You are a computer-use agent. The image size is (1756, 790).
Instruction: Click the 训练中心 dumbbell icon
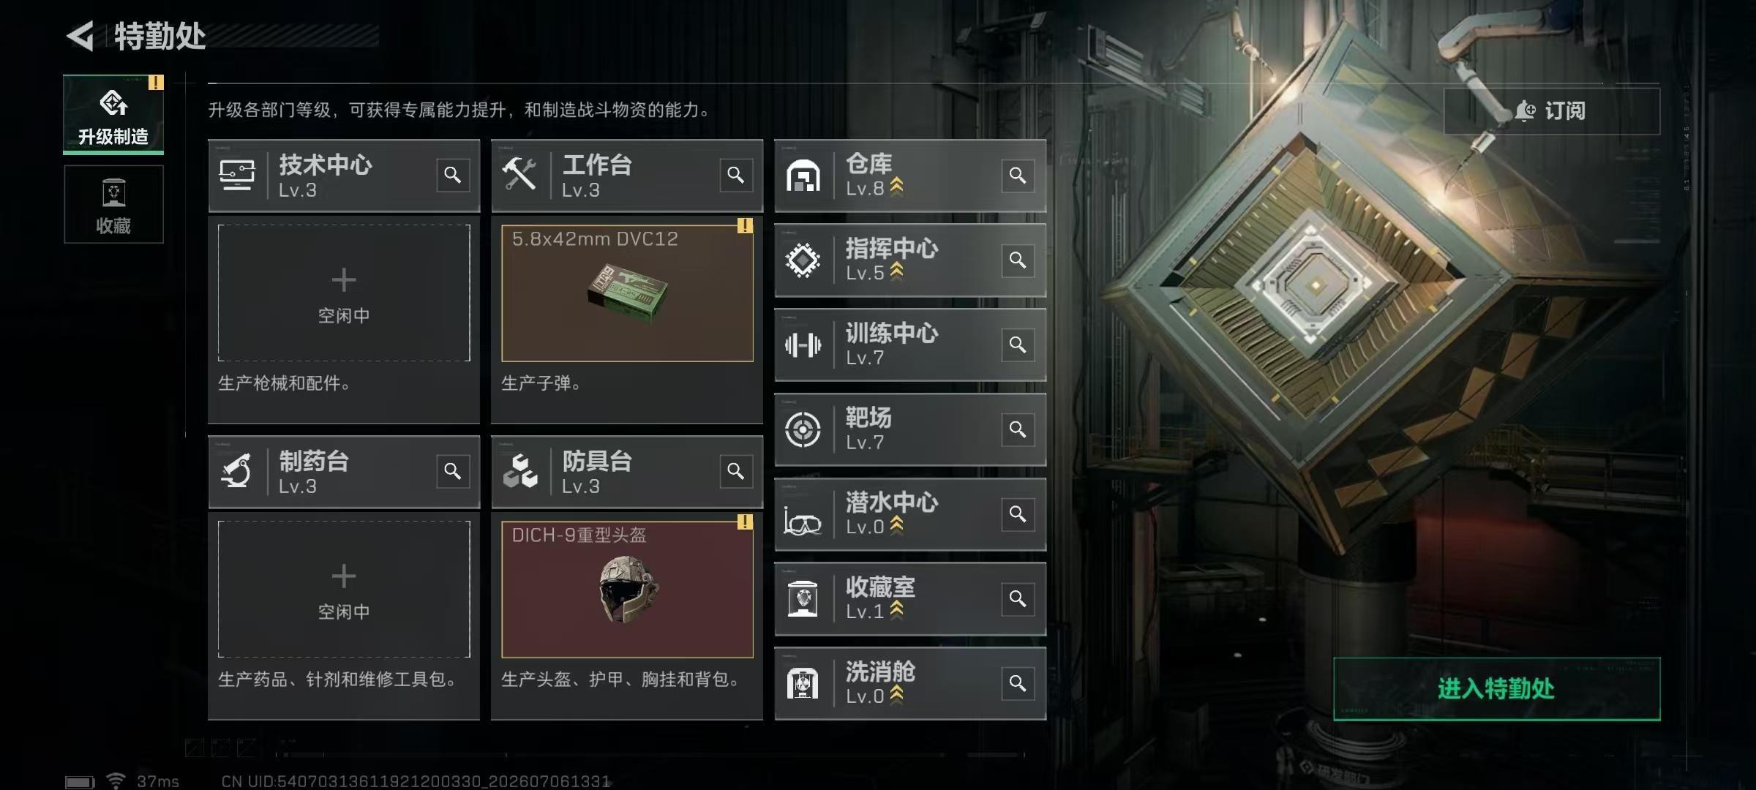click(803, 345)
